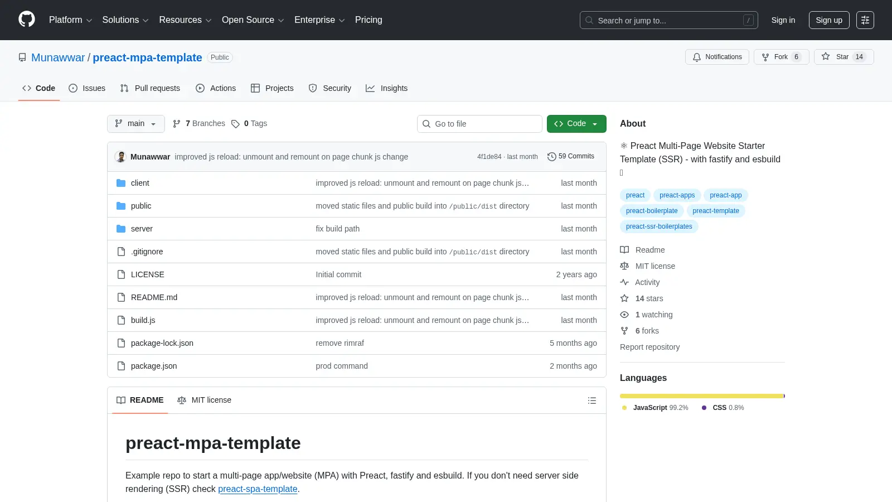
Task: Click commit hash 4f1de84
Action: [x=489, y=157]
